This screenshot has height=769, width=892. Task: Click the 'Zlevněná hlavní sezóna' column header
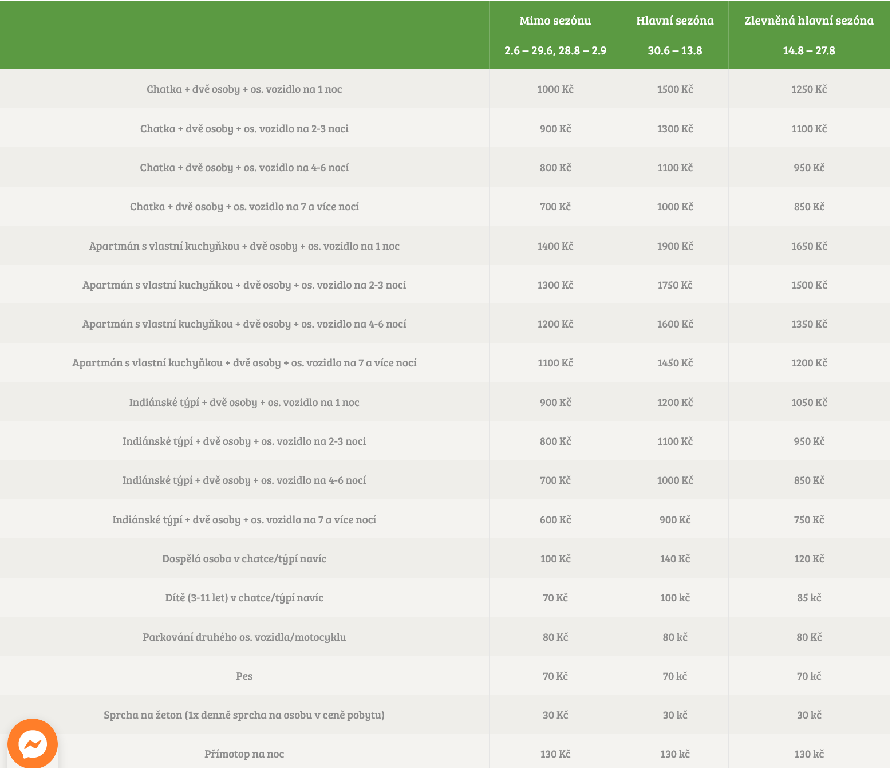[808, 21]
